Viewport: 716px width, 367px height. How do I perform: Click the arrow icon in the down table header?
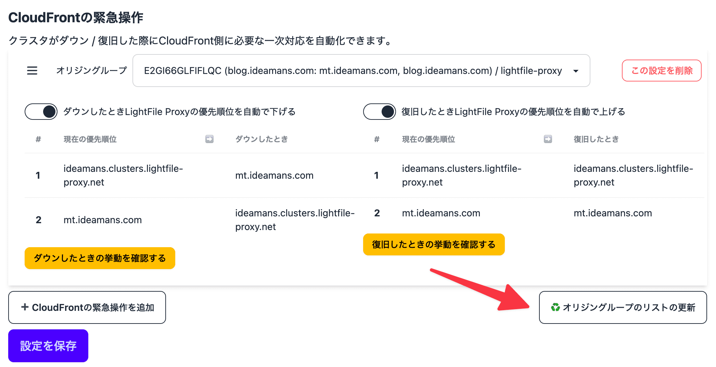[209, 139]
